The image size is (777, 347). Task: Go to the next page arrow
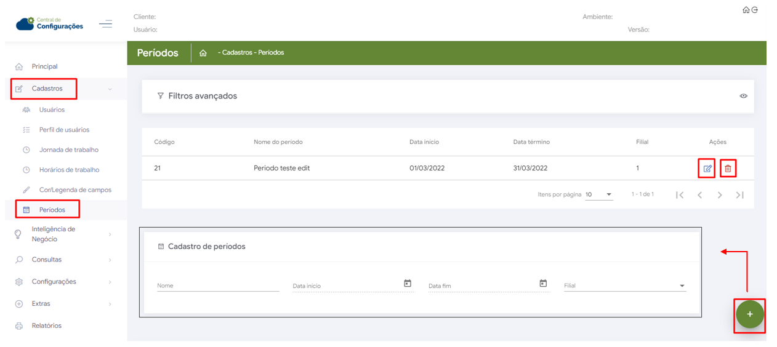(720, 195)
